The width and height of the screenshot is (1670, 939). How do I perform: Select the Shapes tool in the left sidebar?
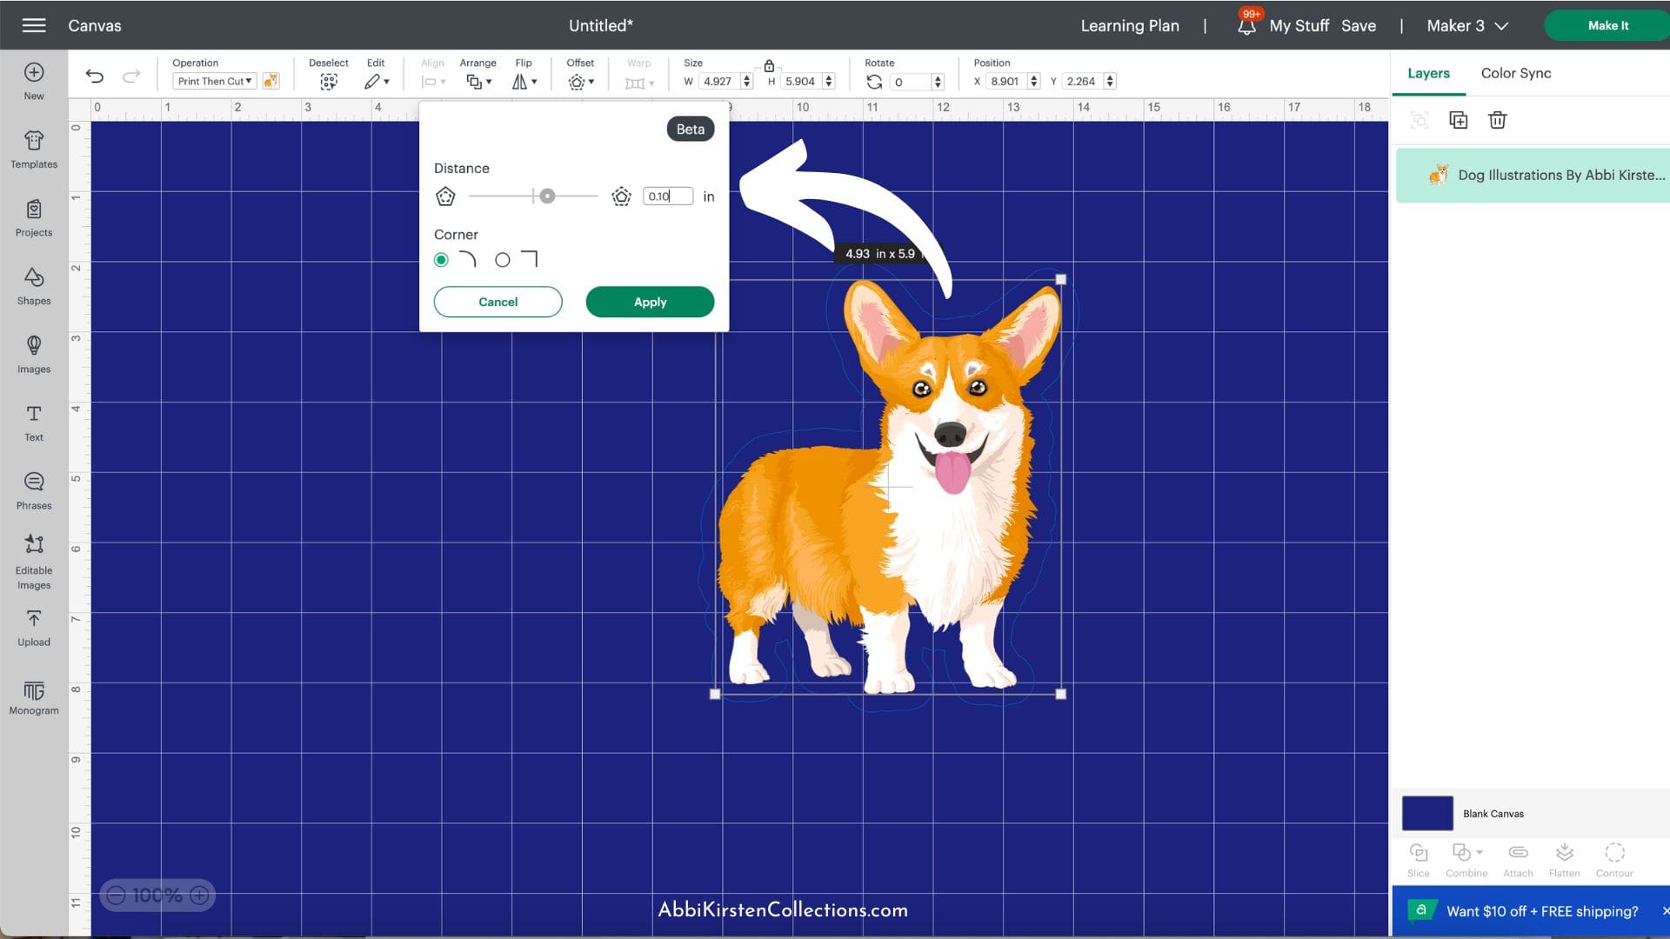[33, 287]
